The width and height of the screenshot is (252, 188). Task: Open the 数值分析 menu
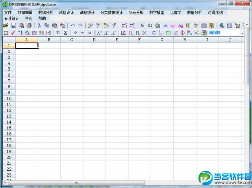194,13
